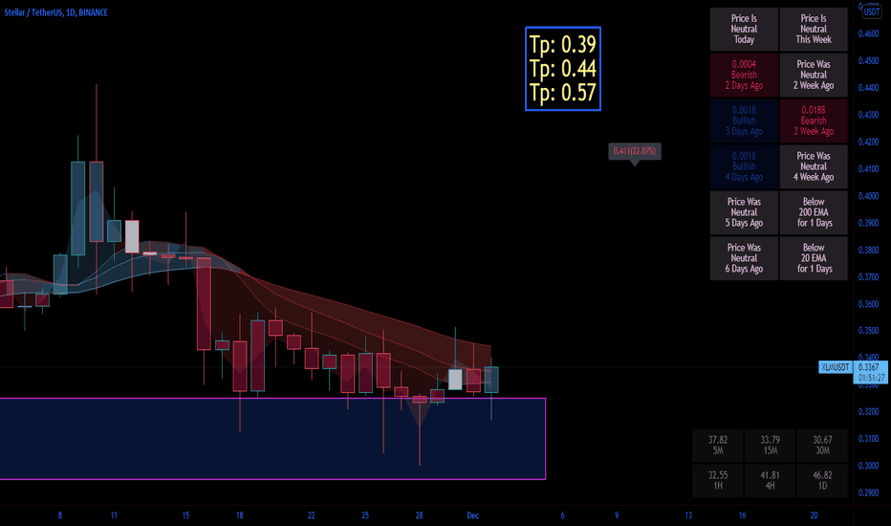Select the 'Price Was Neutral 2 Week Ago' cell
The image size is (891, 526).
pyautogui.click(x=814, y=75)
